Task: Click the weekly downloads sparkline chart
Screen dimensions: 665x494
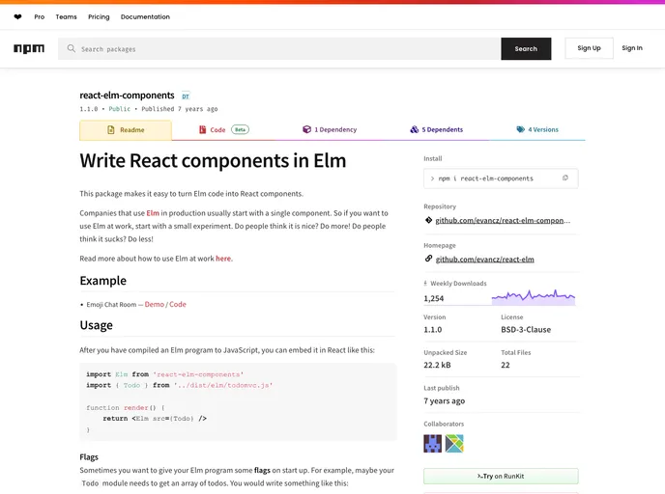Action: pyautogui.click(x=534, y=297)
